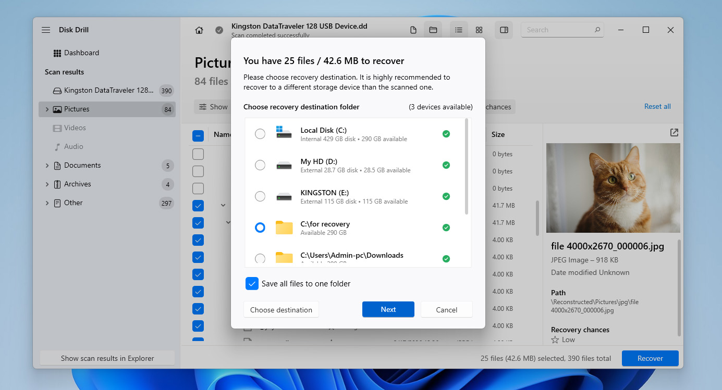Switch to folder view icon in toolbar
This screenshot has width=722, height=390.
[433, 30]
